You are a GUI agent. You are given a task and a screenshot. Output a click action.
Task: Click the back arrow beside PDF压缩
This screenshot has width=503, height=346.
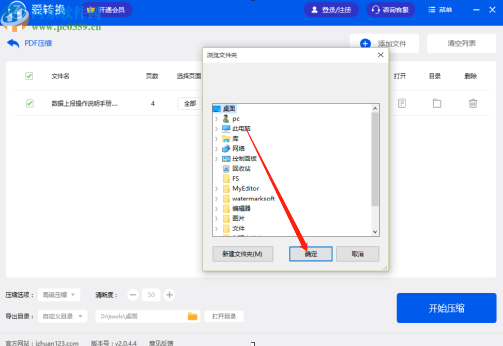click(x=13, y=43)
